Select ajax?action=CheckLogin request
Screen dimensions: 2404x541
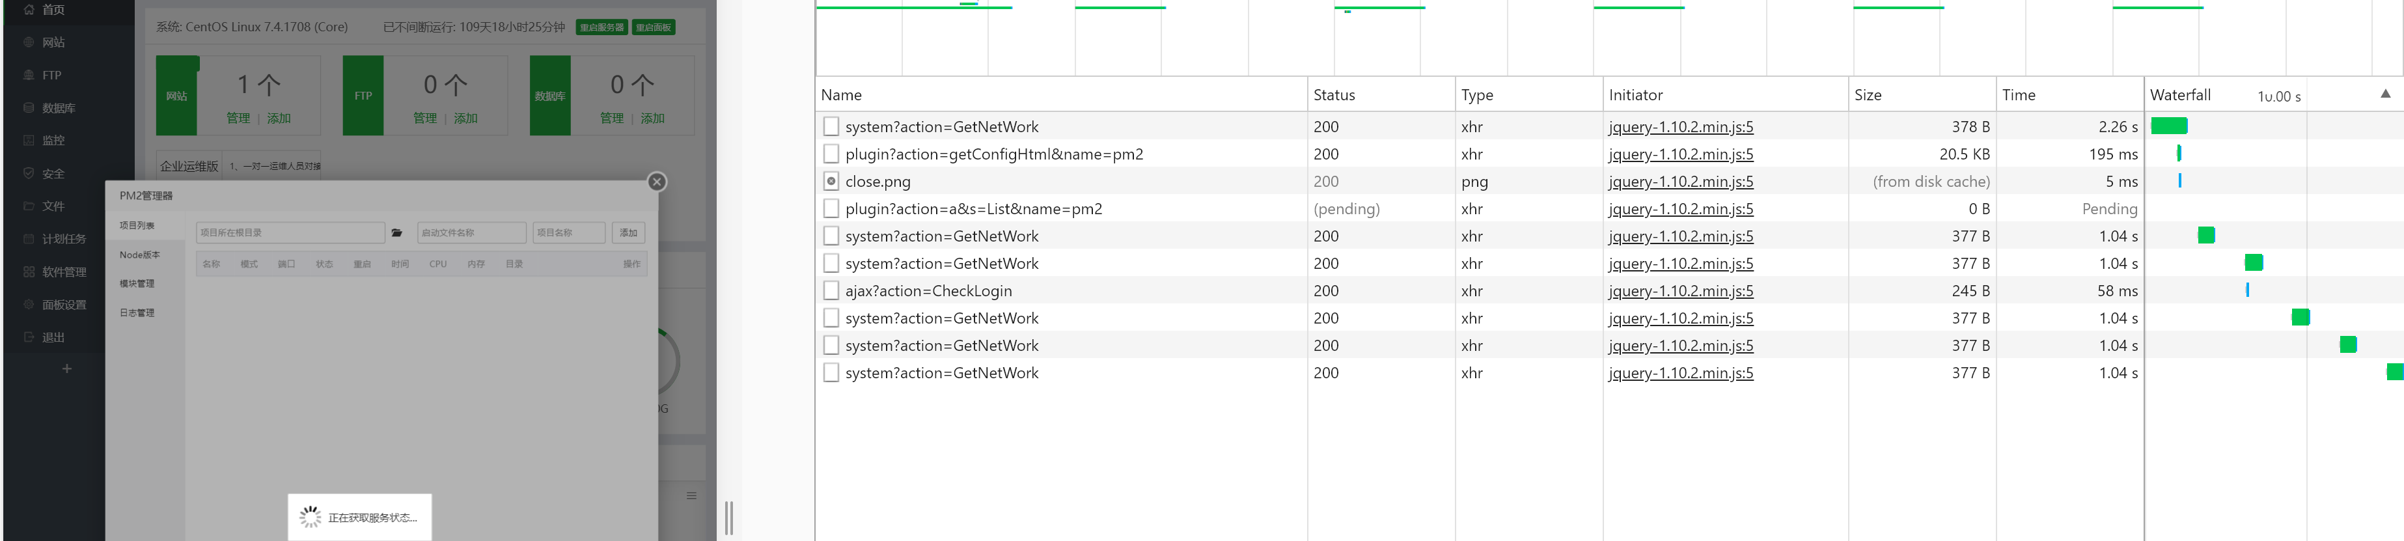[1610, 291]
